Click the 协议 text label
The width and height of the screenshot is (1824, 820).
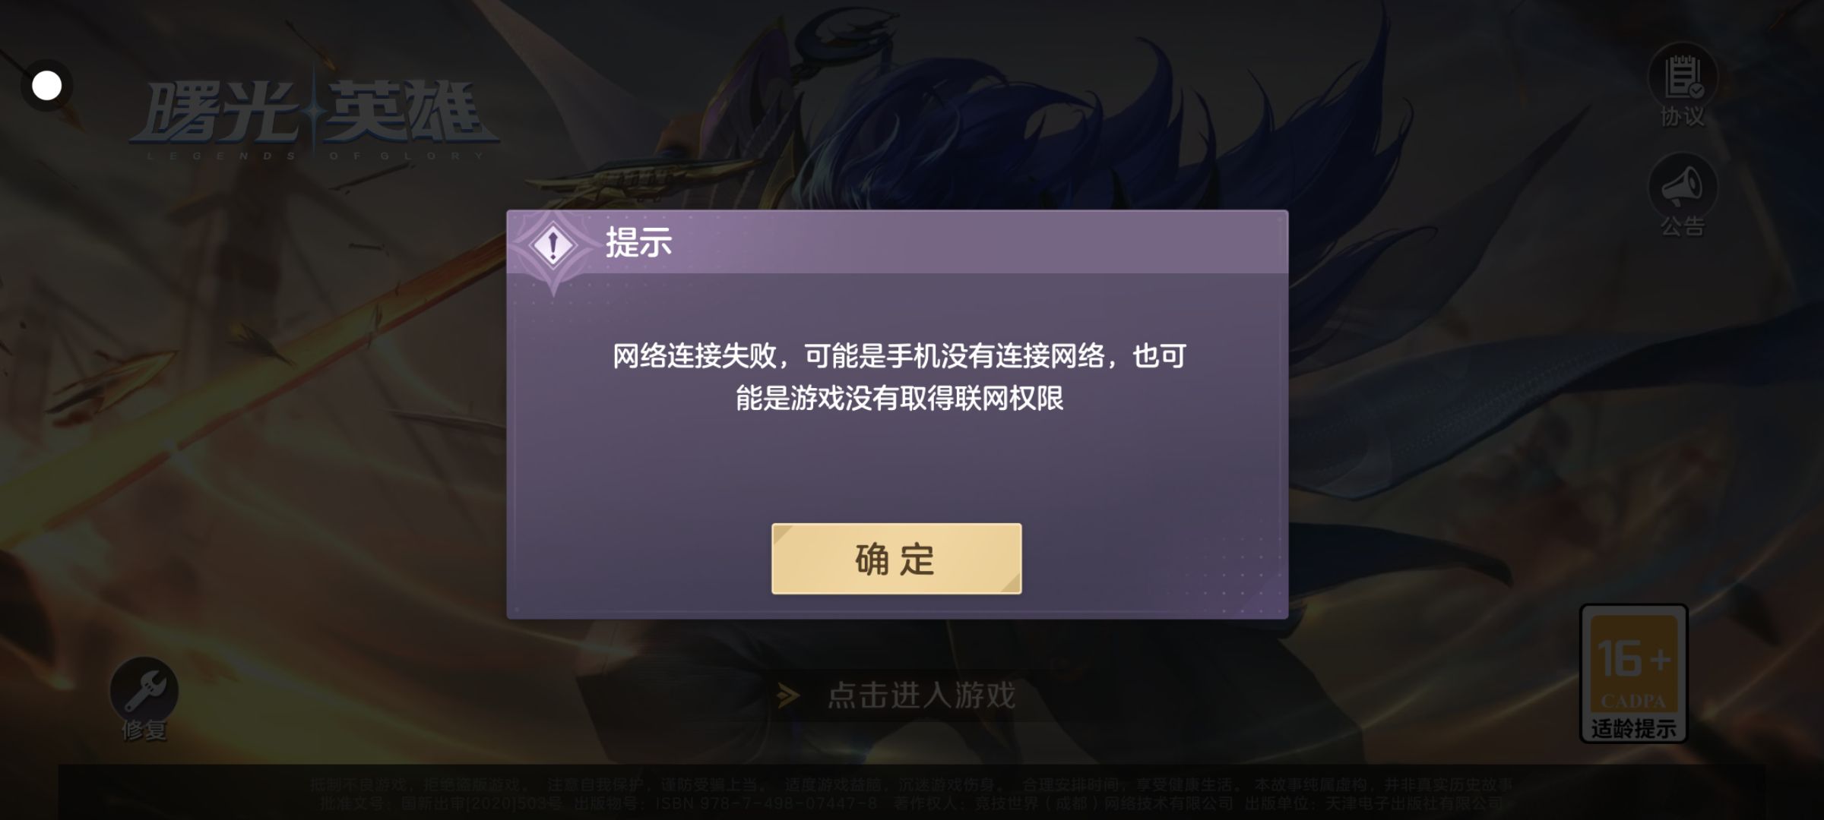tap(1683, 117)
